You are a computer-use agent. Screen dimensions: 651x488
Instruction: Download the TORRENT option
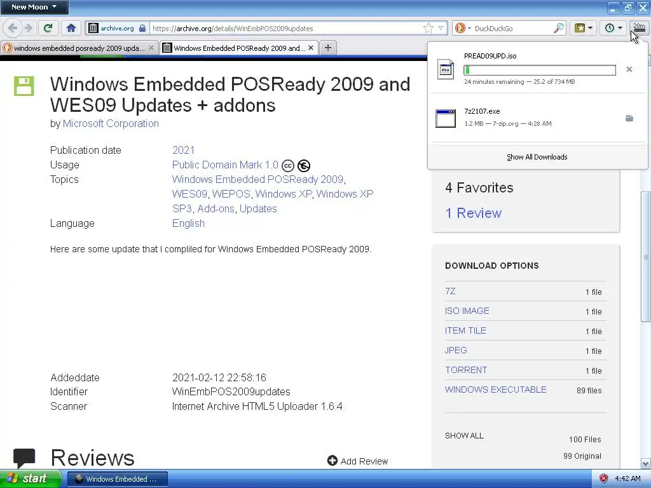coord(466,370)
